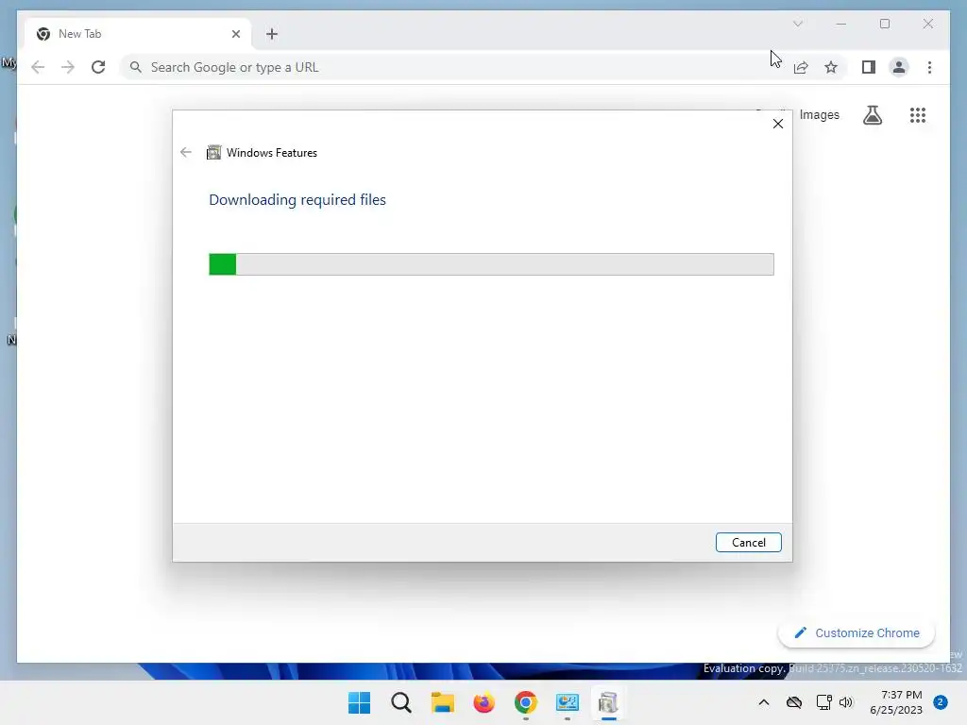
Task: Share this page from the Chrome toolbar
Action: point(801,67)
